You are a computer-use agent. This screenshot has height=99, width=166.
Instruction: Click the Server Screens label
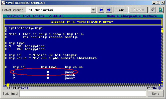[13, 10]
